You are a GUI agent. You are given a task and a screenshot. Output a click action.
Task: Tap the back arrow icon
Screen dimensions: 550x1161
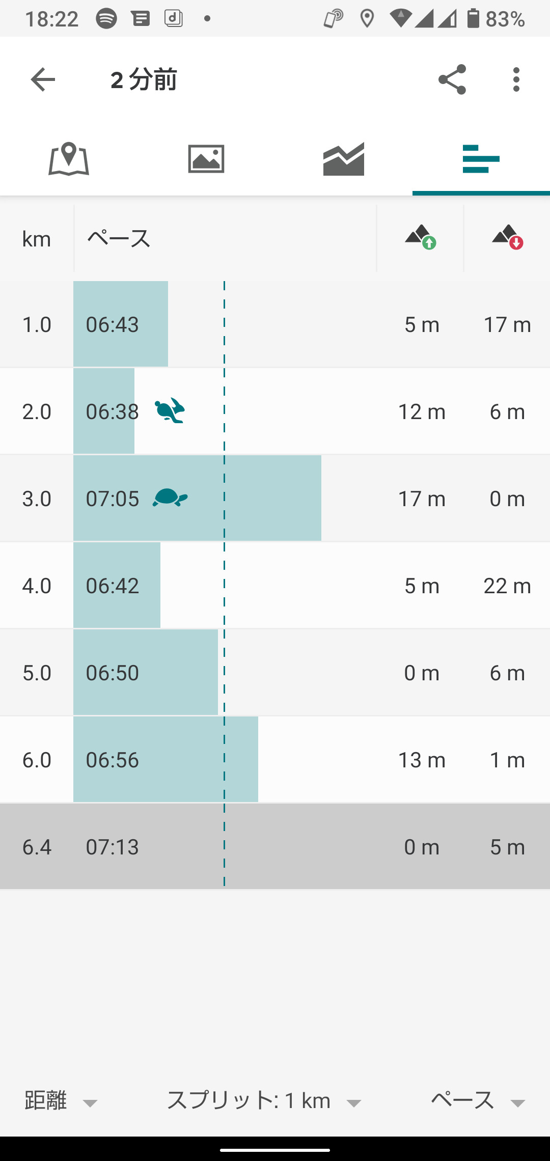pos(43,79)
